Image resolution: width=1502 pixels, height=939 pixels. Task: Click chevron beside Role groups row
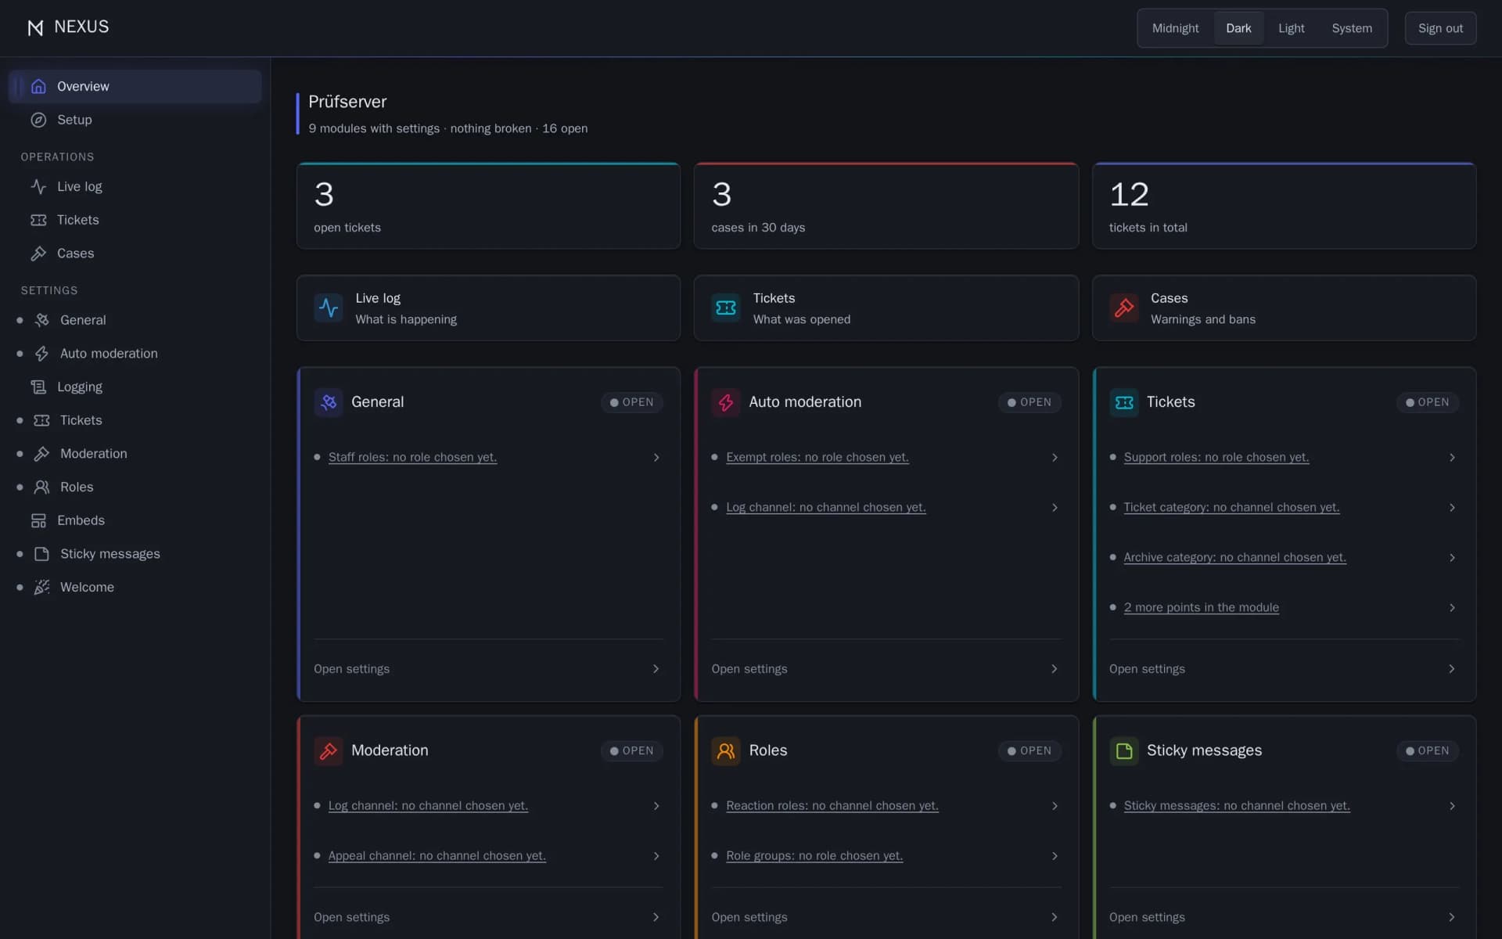(1055, 856)
